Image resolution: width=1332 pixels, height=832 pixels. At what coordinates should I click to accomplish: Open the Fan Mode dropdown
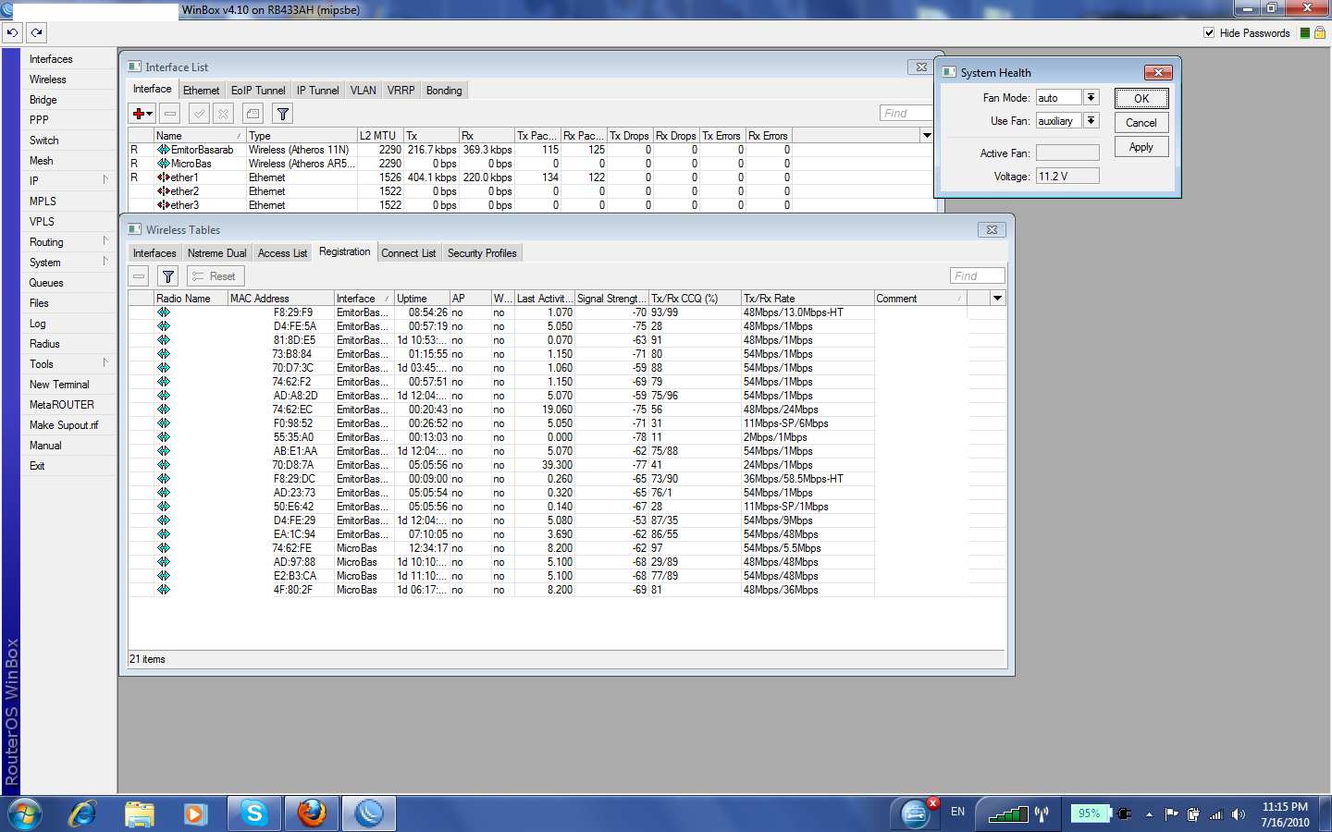coord(1091,98)
